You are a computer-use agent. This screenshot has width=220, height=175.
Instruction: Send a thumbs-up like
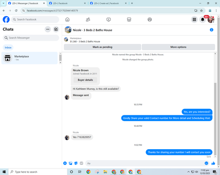(x=213, y=163)
